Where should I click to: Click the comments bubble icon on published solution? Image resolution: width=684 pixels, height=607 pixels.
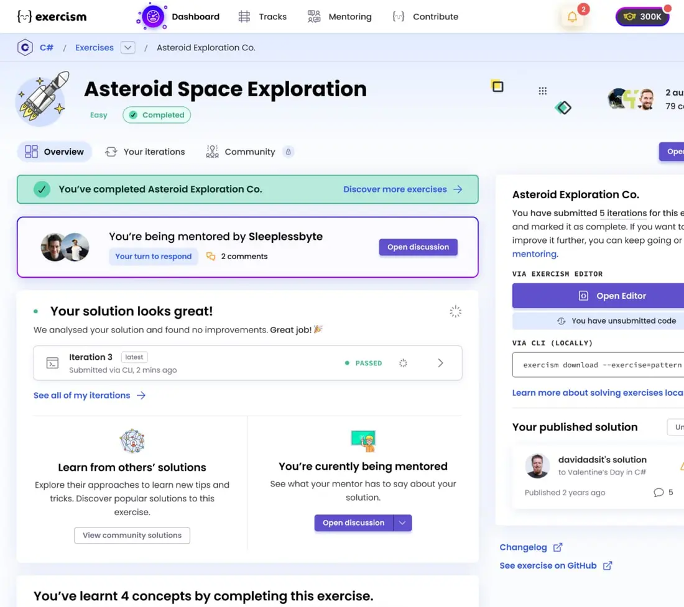click(x=659, y=493)
